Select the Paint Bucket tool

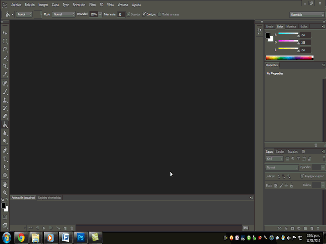click(5, 125)
